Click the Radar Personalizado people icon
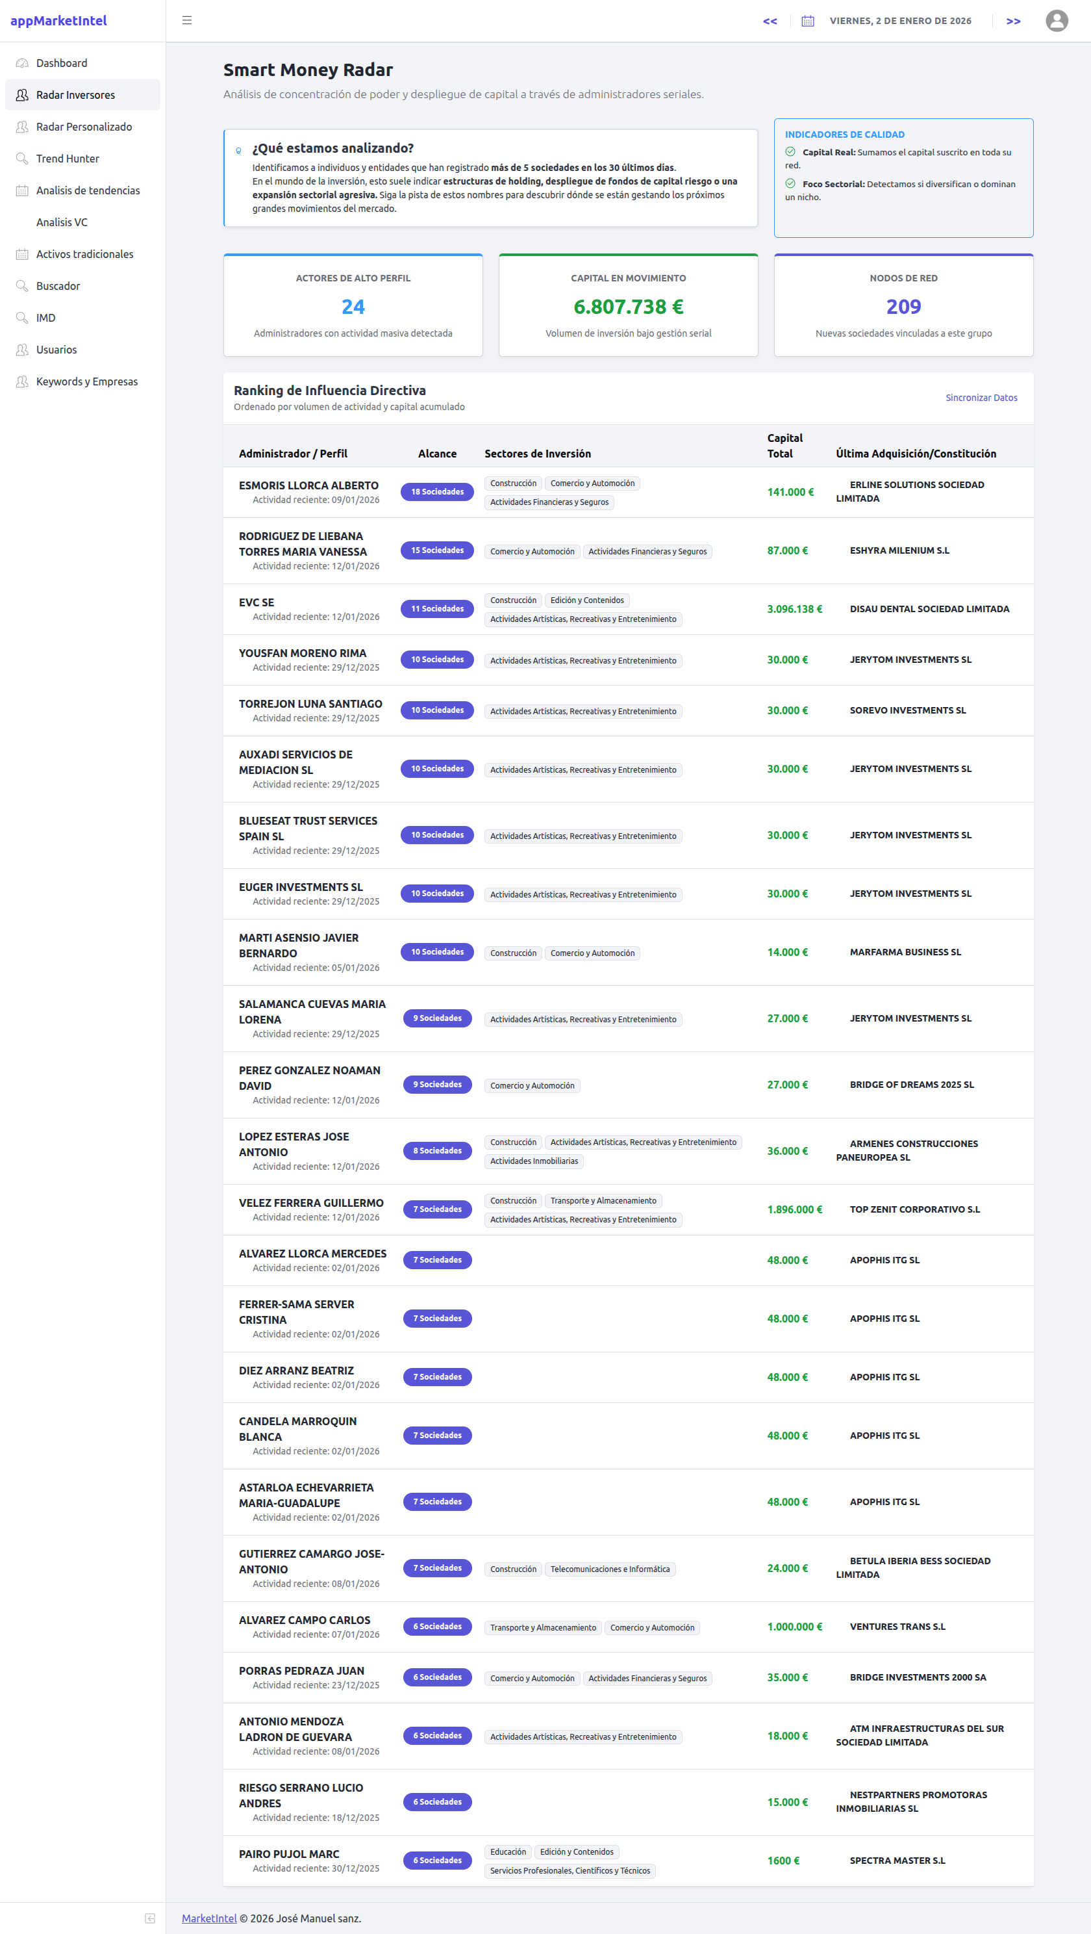This screenshot has width=1091, height=1934. point(23,127)
